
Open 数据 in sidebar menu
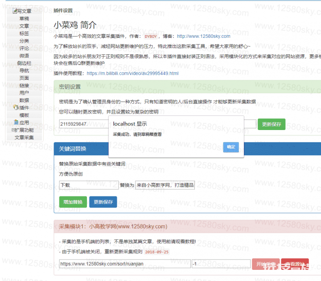click(24, 100)
